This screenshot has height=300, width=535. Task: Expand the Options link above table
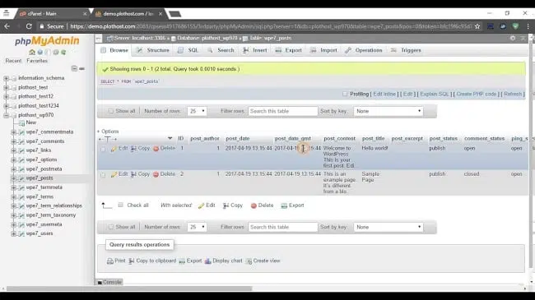pyautogui.click(x=108, y=132)
